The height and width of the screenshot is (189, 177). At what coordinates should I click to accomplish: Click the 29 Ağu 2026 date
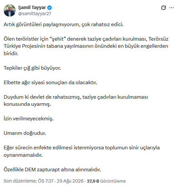[x=70, y=181]
